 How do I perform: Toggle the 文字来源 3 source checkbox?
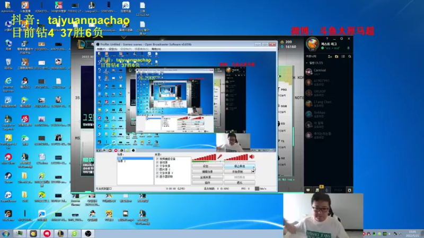pos(157,173)
